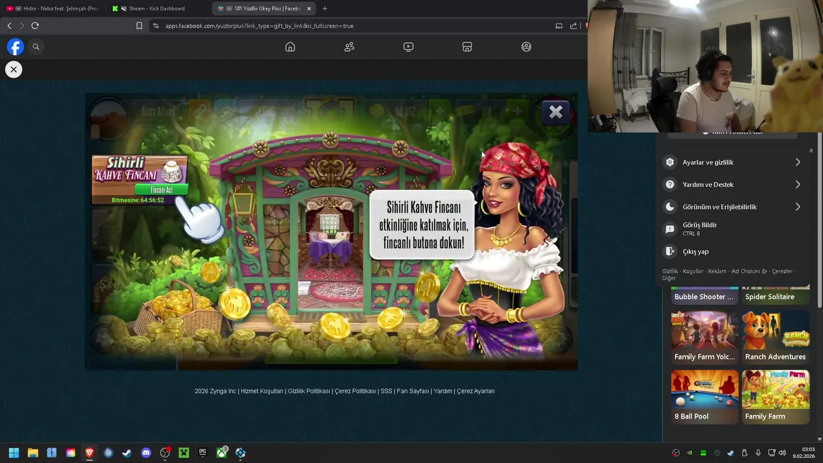
Task: Click the Ad Choices footer link
Action: (x=749, y=271)
